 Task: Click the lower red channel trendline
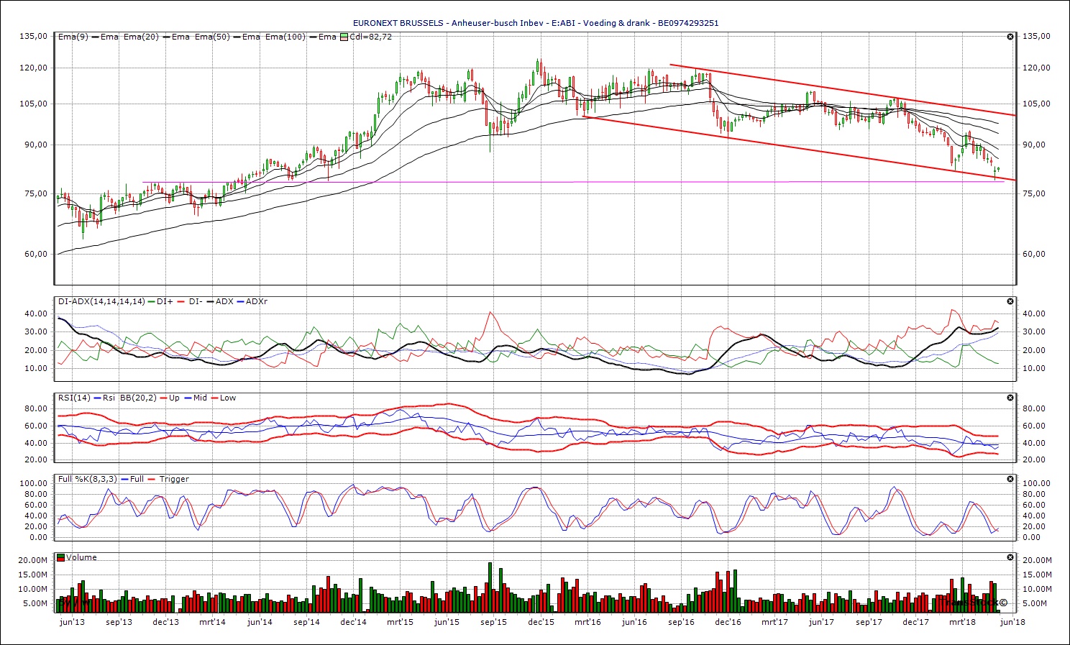[799, 148]
